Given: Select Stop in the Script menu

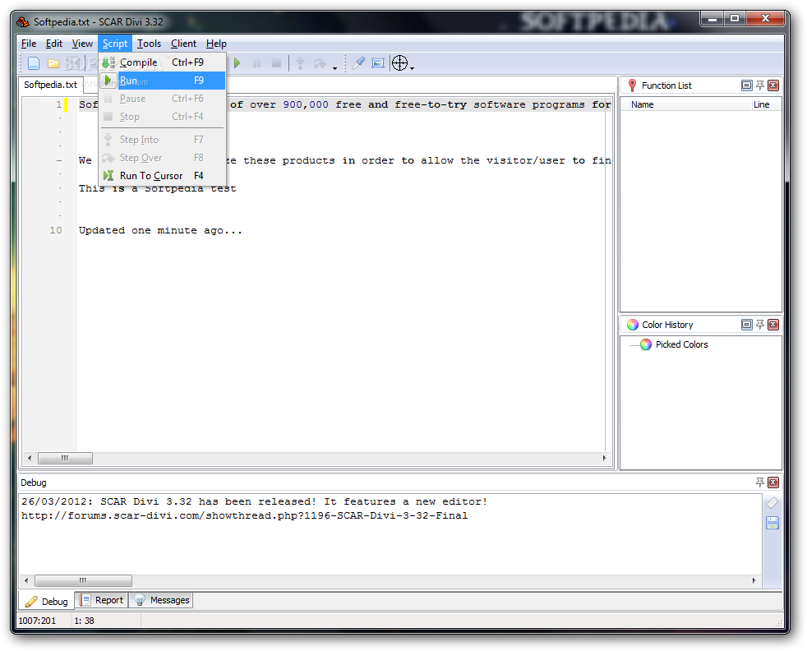Looking at the screenshot, I should (163, 117).
